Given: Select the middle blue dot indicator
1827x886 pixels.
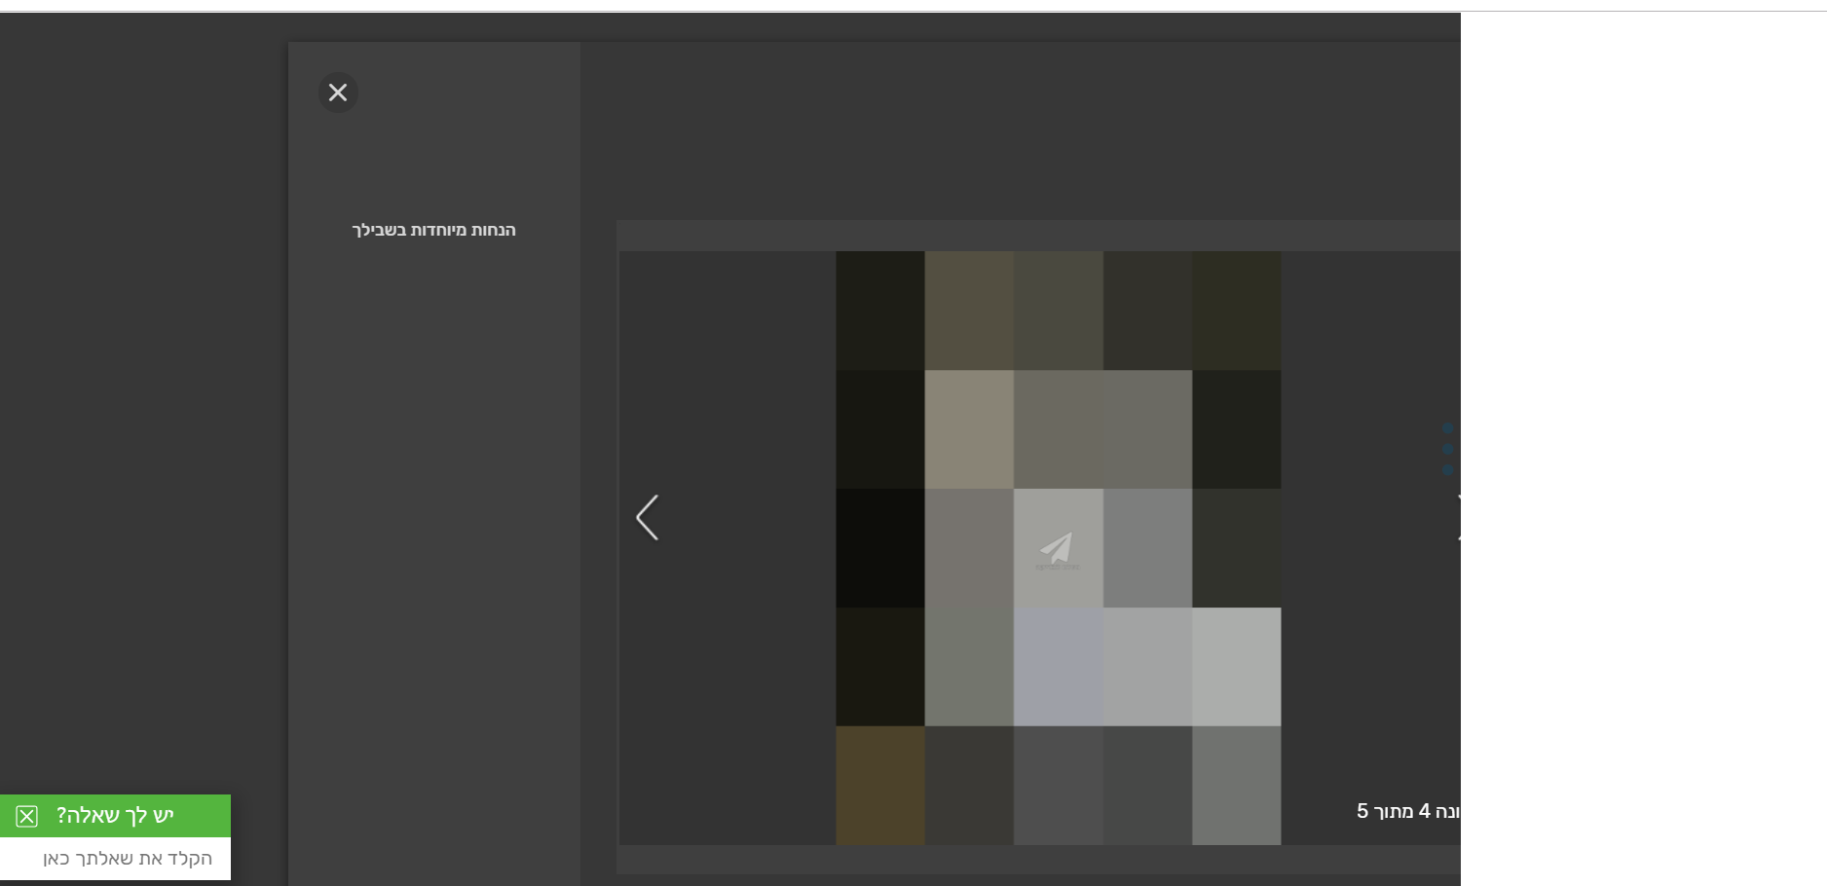Looking at the screenshot, I should (x=1448, y=449).
